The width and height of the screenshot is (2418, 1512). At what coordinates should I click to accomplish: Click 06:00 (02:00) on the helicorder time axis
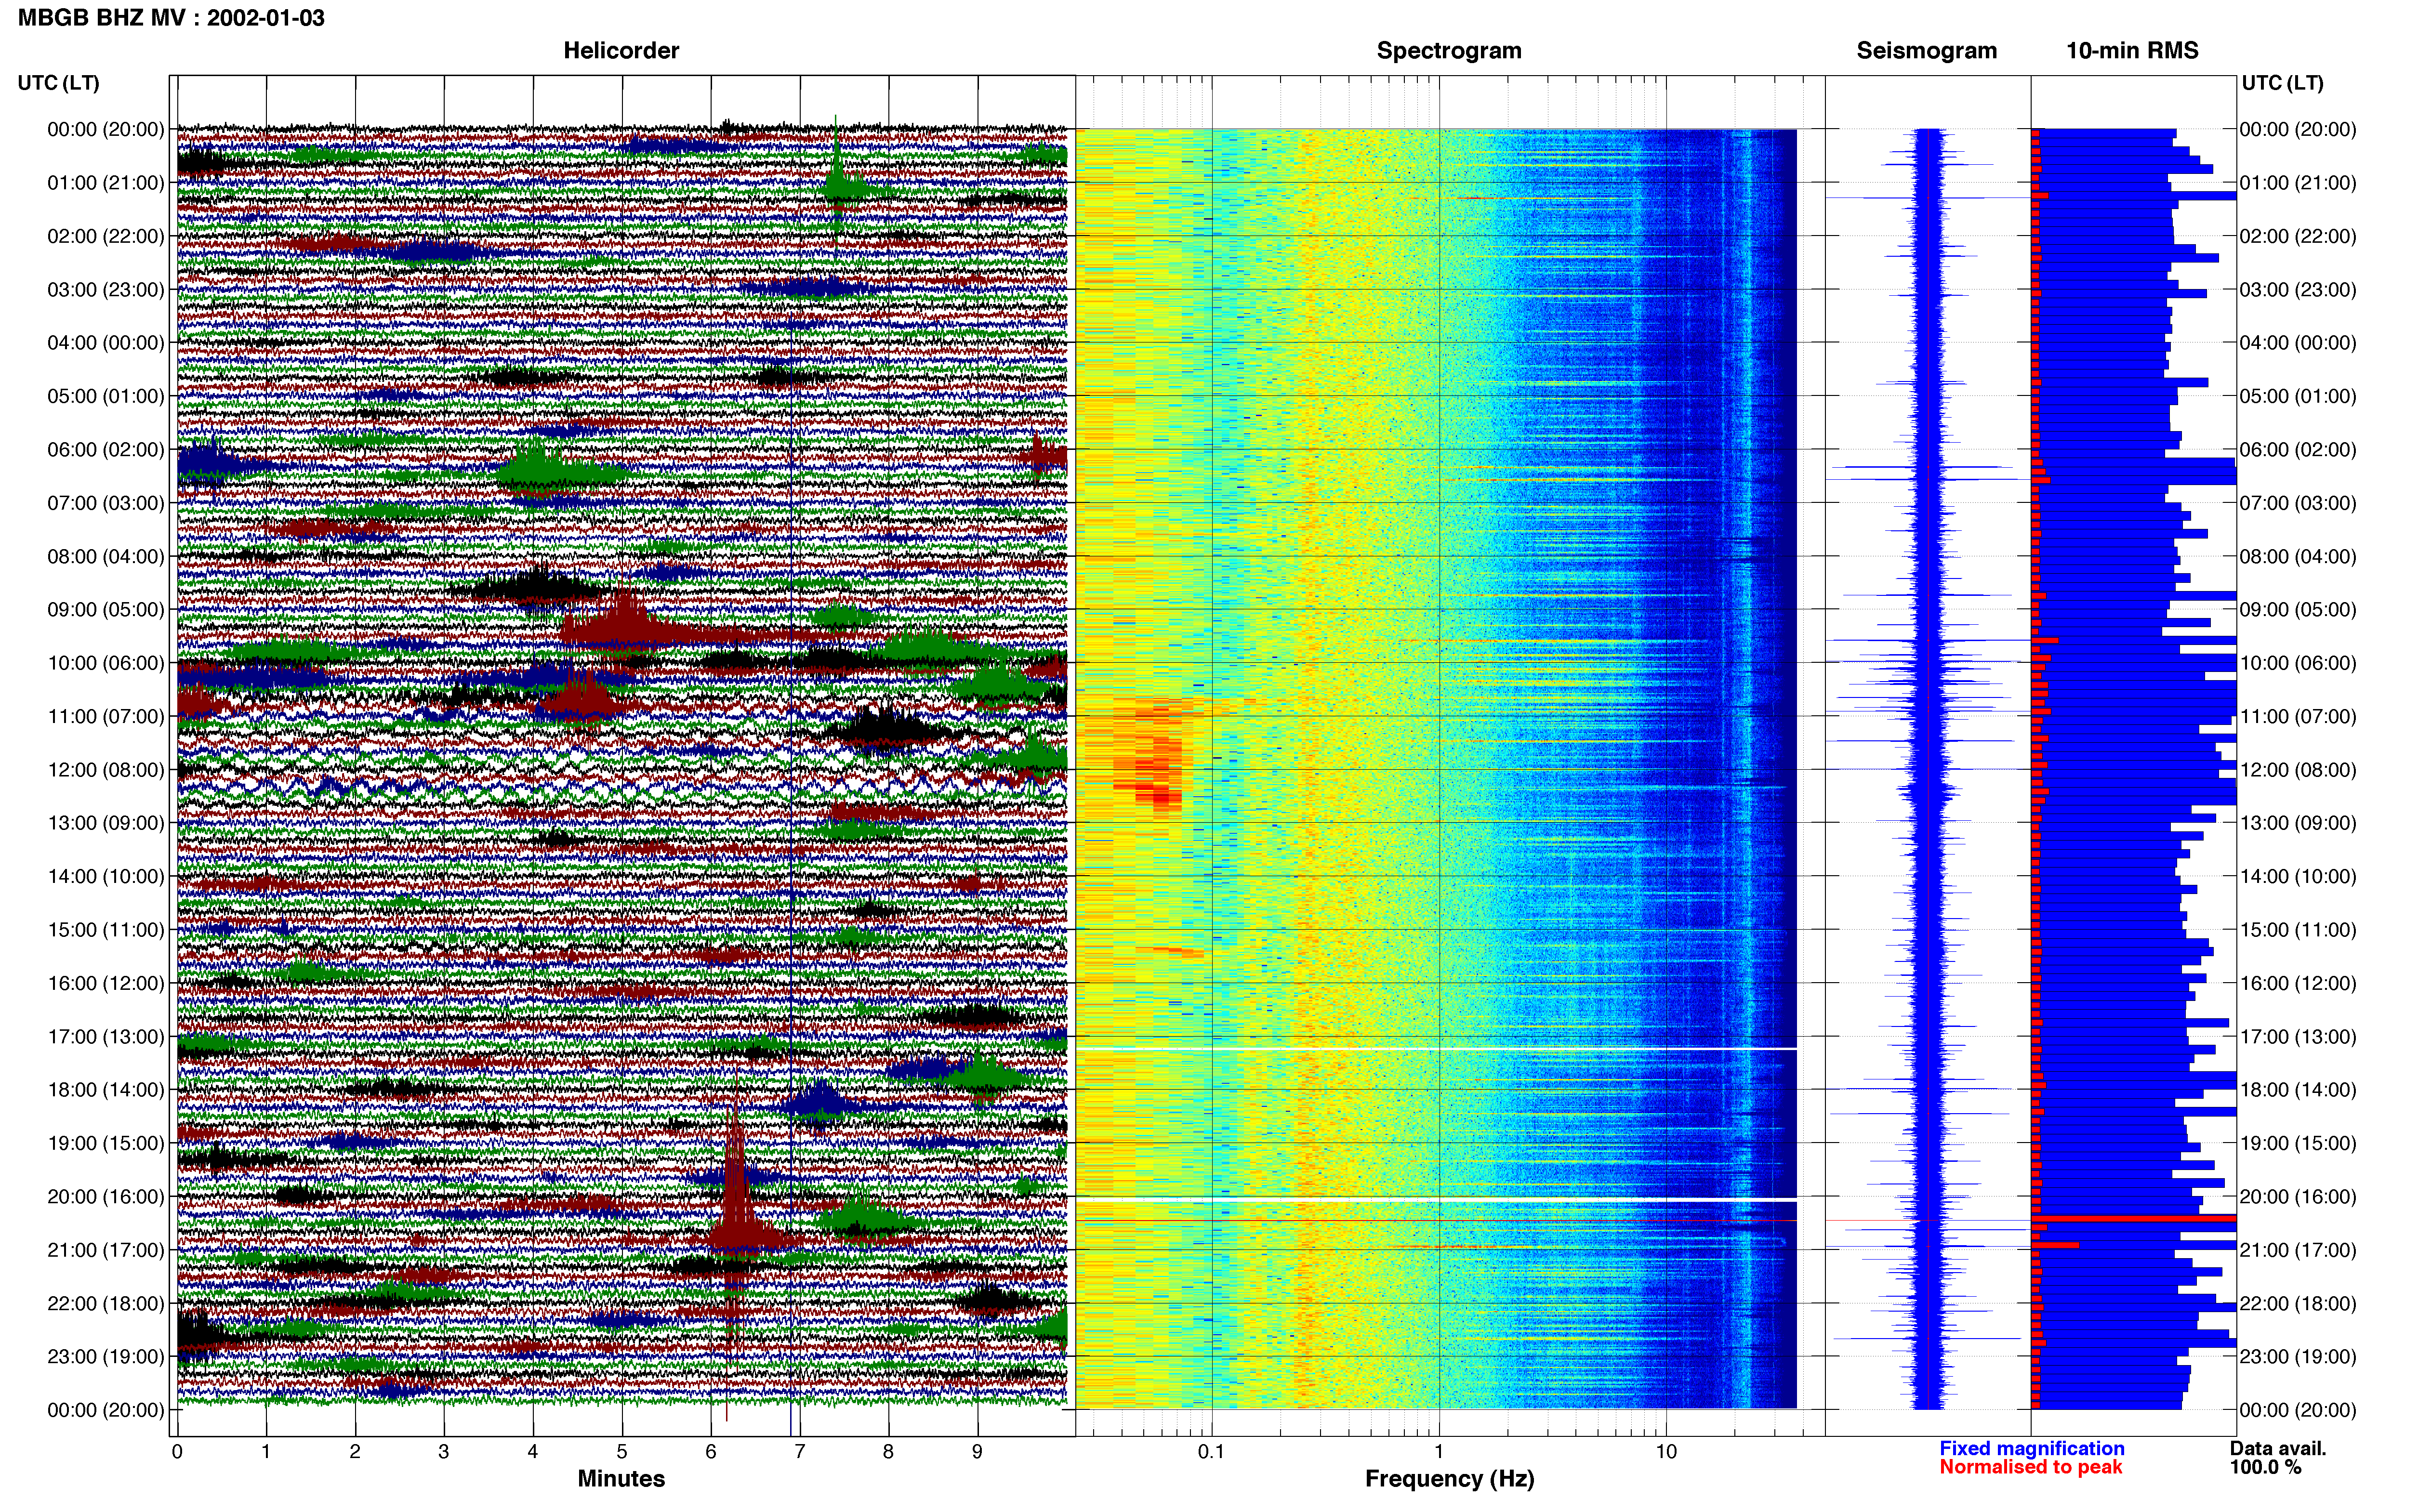tap(105, 450)
